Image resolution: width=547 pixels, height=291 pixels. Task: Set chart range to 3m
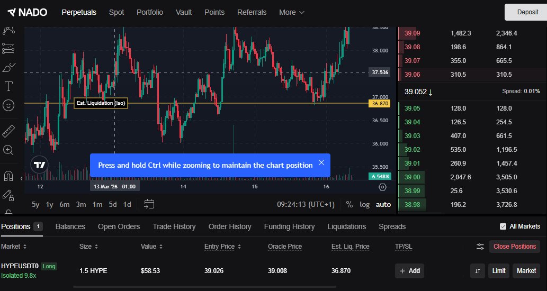coord(81,205)
